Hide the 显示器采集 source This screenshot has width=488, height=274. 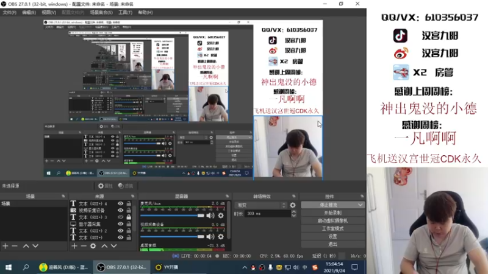click(x=120, y=224)
